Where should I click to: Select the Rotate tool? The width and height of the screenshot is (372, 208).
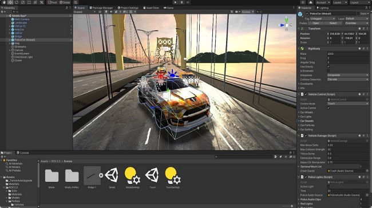pos(17,2)
